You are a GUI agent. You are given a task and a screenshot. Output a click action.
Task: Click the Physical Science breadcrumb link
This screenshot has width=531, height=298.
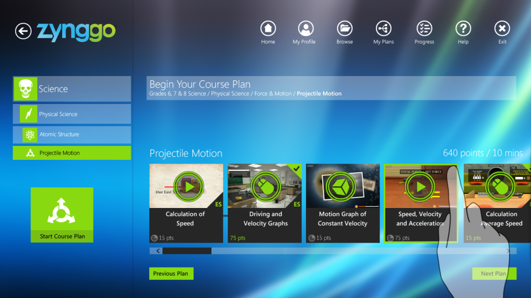230,94
